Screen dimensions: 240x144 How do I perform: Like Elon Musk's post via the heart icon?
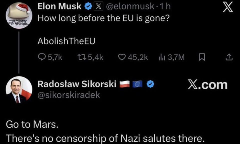(x=122, y=57)
